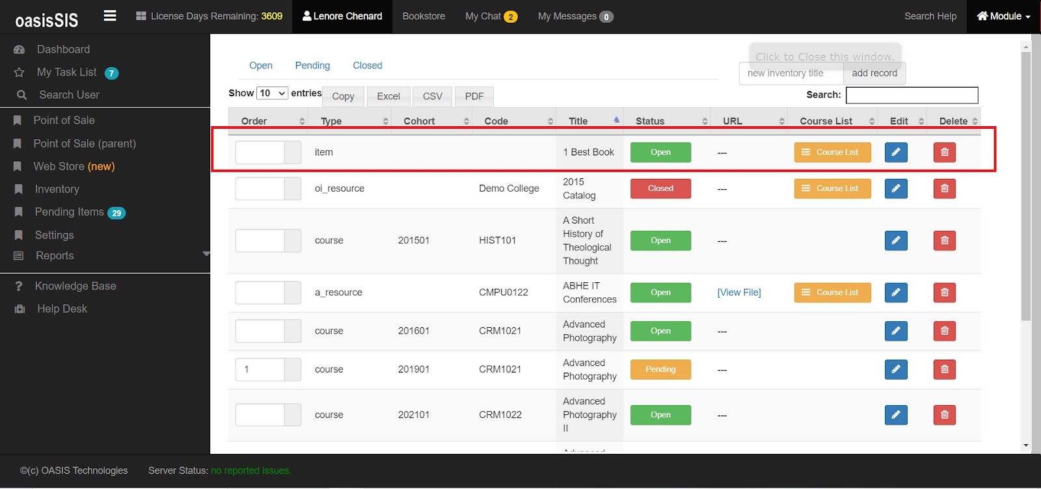Open the View File link
Screen dimensions: 1041x489
click(739, 293)
